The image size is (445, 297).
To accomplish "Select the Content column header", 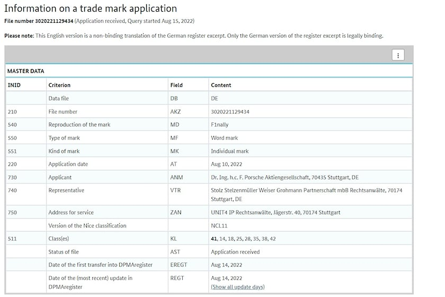I will tap(221, 85).
